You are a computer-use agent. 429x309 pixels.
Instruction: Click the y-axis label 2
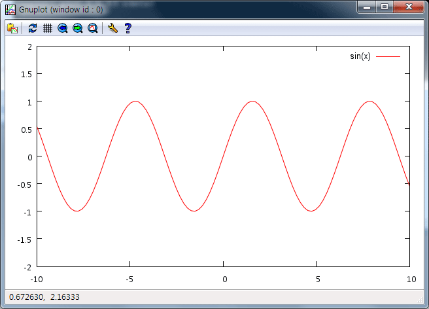29,47
